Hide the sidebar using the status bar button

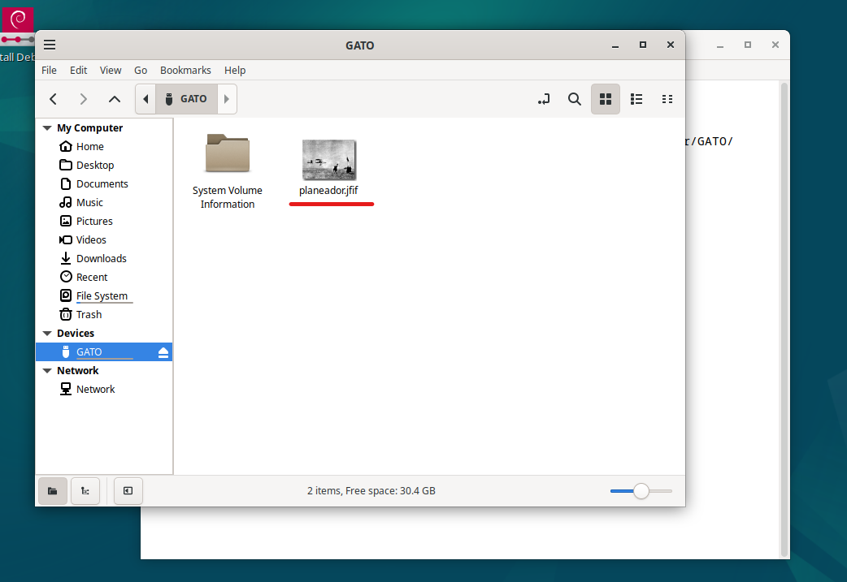pyautogui.click(x=128, y=490)
